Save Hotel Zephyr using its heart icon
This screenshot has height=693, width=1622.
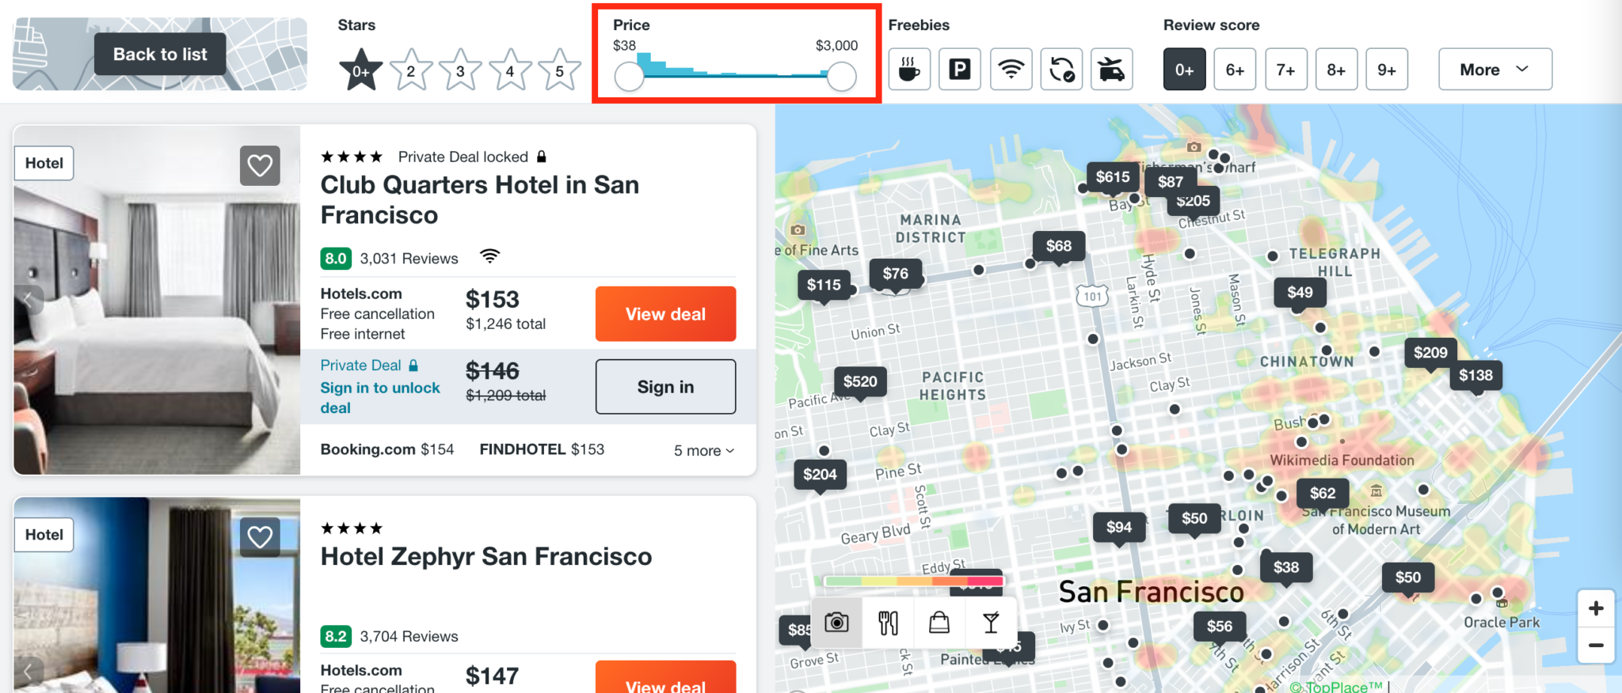click(260, 536)
